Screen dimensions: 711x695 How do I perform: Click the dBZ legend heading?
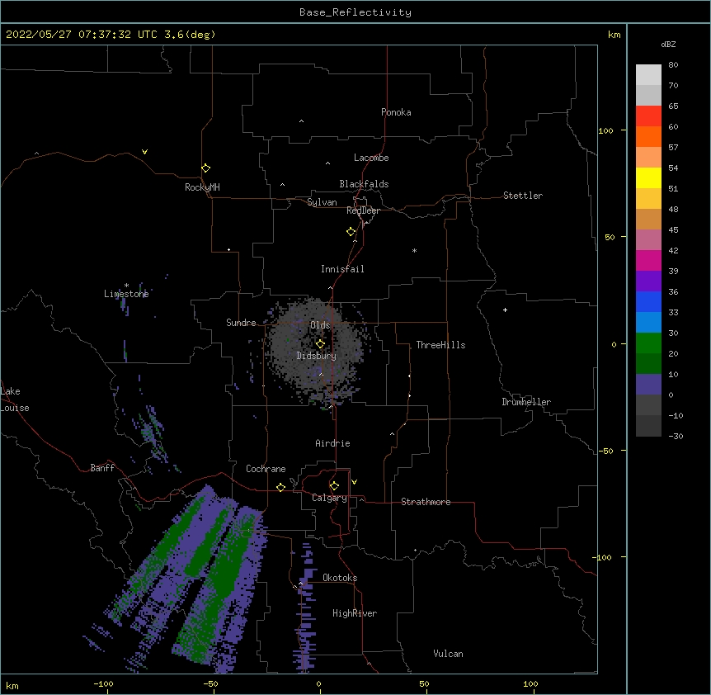(x=668, y=44)
